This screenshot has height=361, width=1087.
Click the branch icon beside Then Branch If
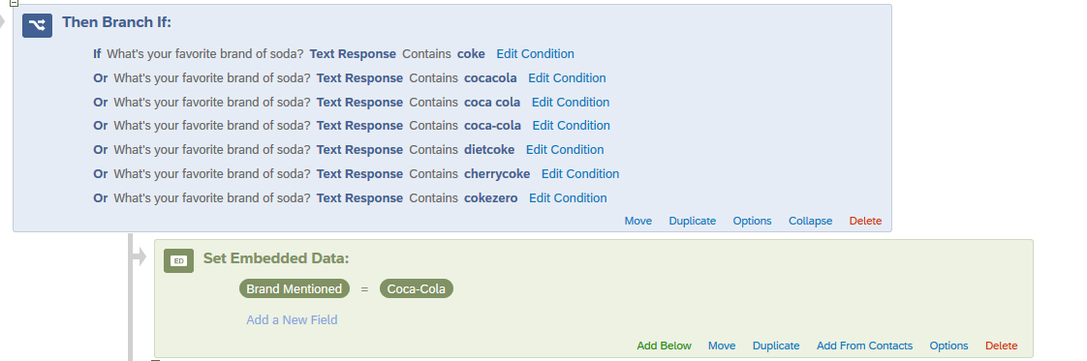[x=37, y=25]
